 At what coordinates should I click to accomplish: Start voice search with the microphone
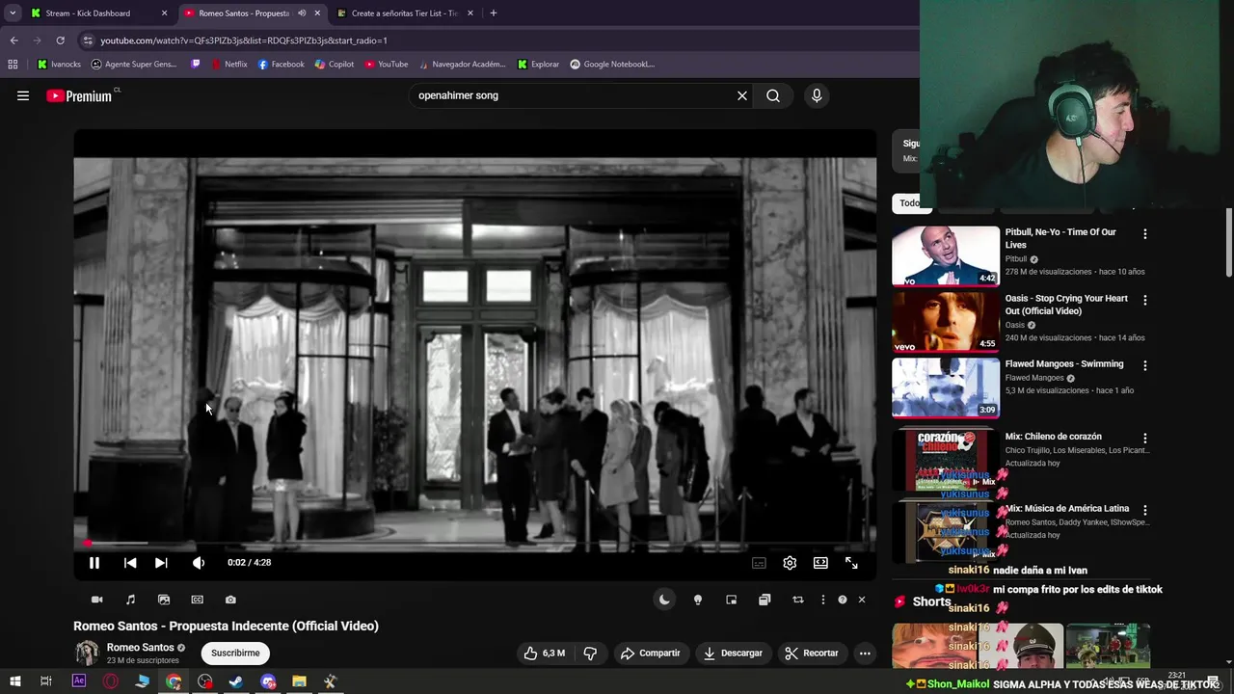(817, 95)
